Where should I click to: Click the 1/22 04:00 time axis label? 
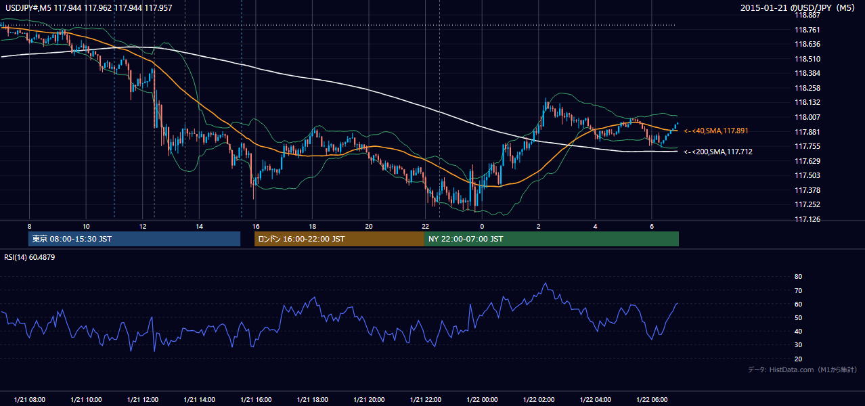595,400
